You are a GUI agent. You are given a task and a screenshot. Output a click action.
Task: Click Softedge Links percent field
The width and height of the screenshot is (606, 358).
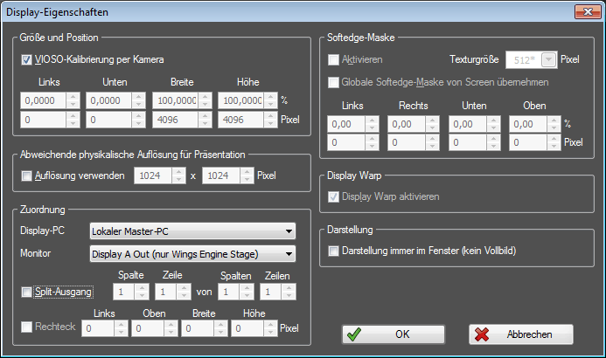[x=346, y=124]
